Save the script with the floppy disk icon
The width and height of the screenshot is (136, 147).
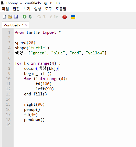point(16,17)
